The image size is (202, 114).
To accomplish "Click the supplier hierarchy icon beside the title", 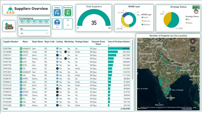I will [10, 10].
